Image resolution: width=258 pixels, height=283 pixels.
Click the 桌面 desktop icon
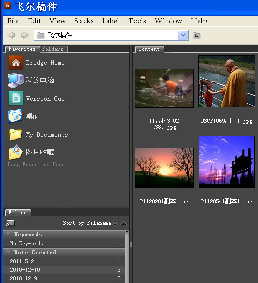pos(16,116)
